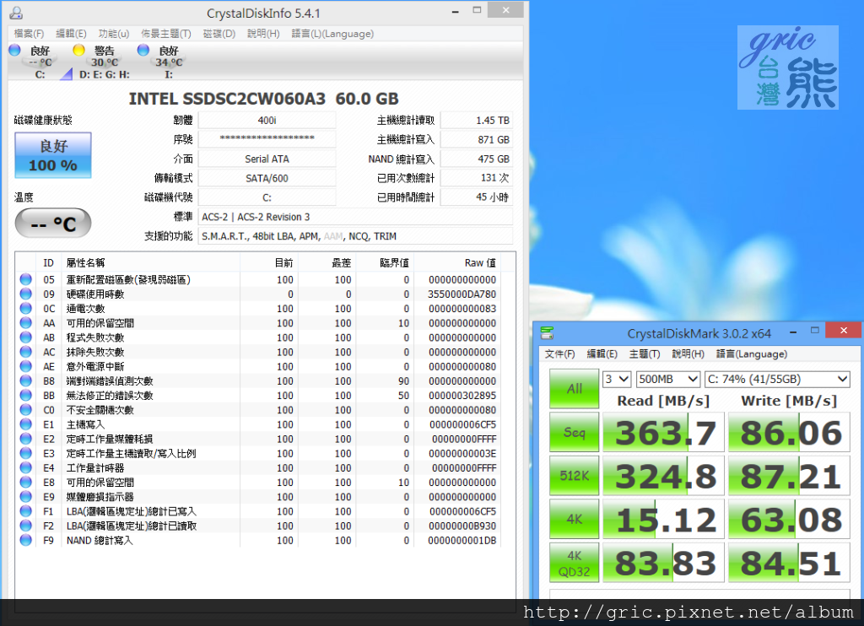Click the 1.45 TB host reads value
864x626 pixels.
click(477, 120)
